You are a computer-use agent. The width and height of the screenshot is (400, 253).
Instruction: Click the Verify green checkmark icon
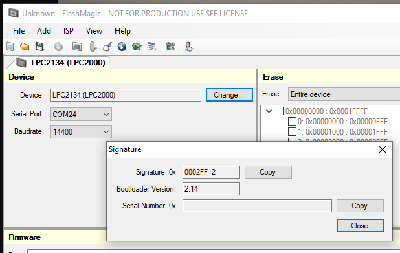(137, 47)
